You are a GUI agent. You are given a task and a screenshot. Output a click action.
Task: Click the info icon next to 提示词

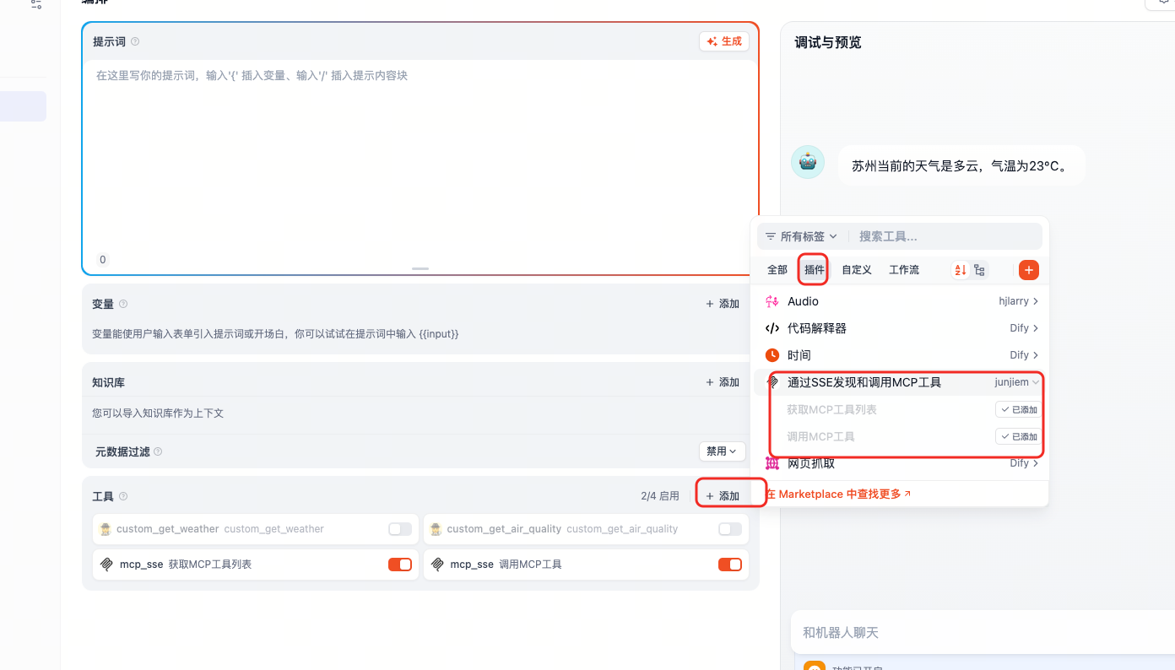(x=135, y=41)
